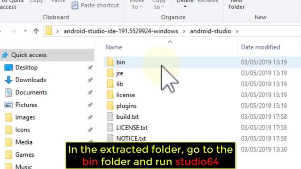
Task: Click the date 03/05/2019 13:30
Action: point(264,149)
